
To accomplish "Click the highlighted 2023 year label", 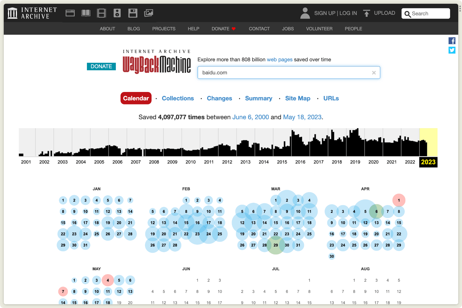I will pos(428,162).
